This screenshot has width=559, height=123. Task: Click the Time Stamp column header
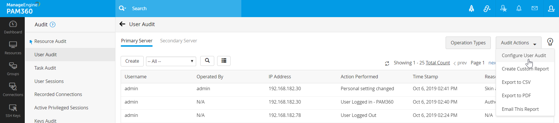tap(425, 77)
